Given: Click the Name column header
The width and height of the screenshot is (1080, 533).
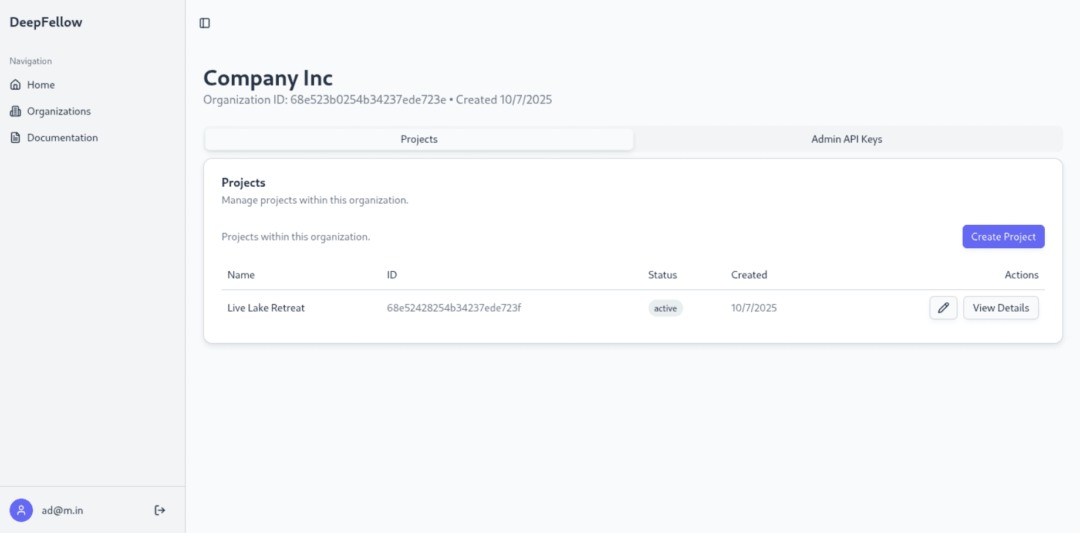Looking at the screenshot, I should [x=241, y=275].
